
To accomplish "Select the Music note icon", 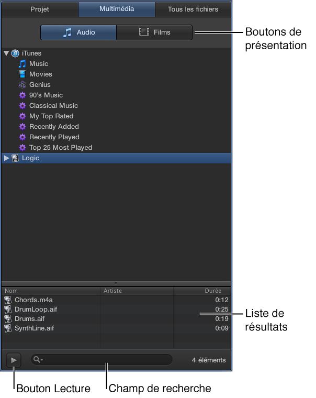I will [x=22, y=64].
